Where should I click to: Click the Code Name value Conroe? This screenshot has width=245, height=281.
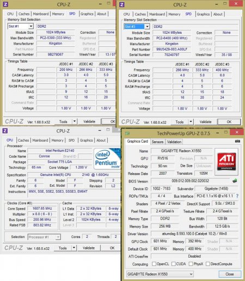coord(44,156)
